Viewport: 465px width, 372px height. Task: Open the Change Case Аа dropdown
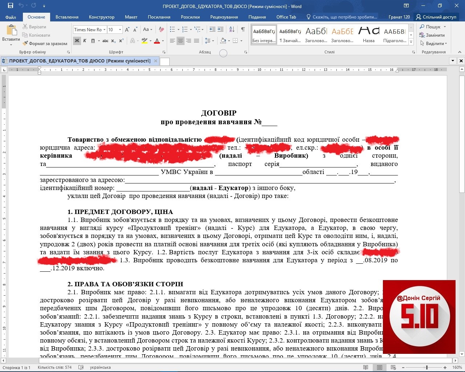click(147, 30)
